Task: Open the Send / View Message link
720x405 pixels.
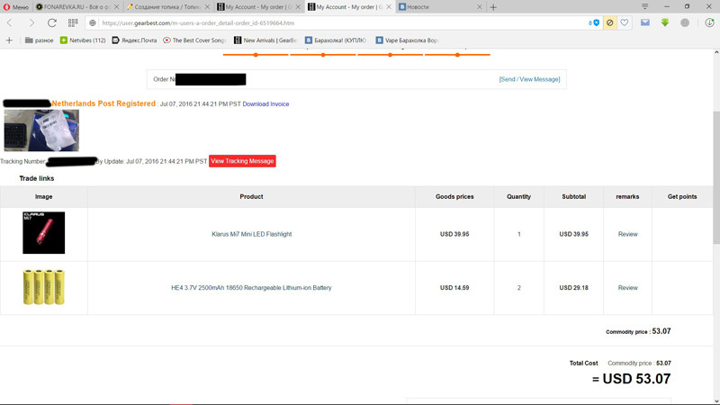Action: tap(529, 79)
